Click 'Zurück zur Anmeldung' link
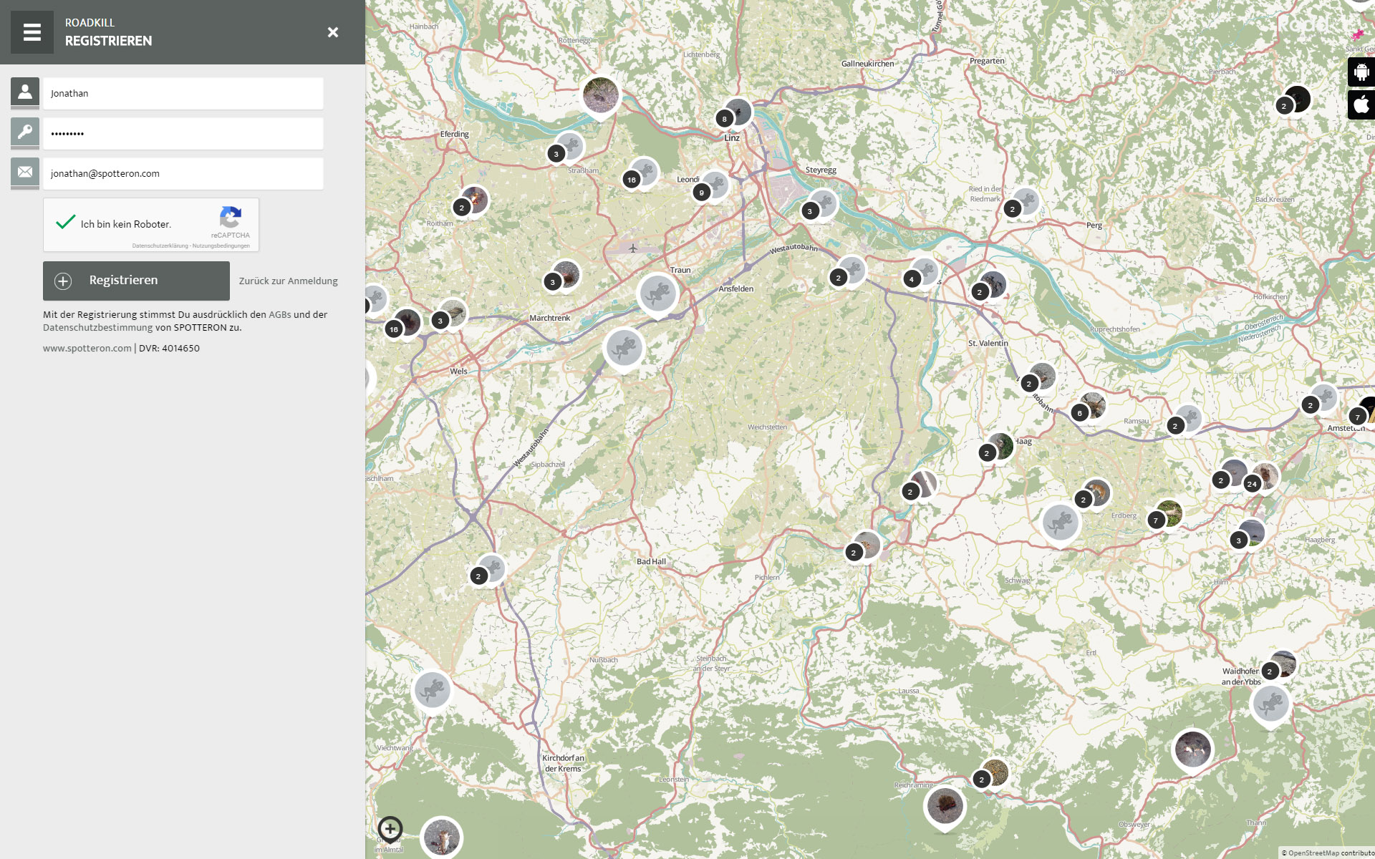This screenshot has width=1375, height=859. (288, 281)
